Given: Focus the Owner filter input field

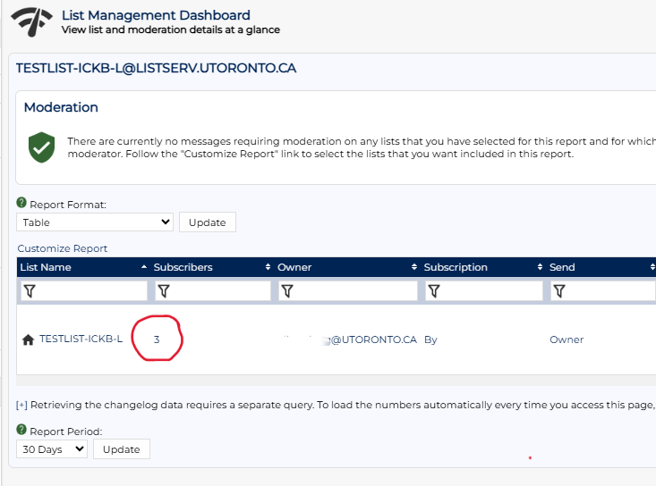Looking at the screenshot, I should tap(348, 291).
